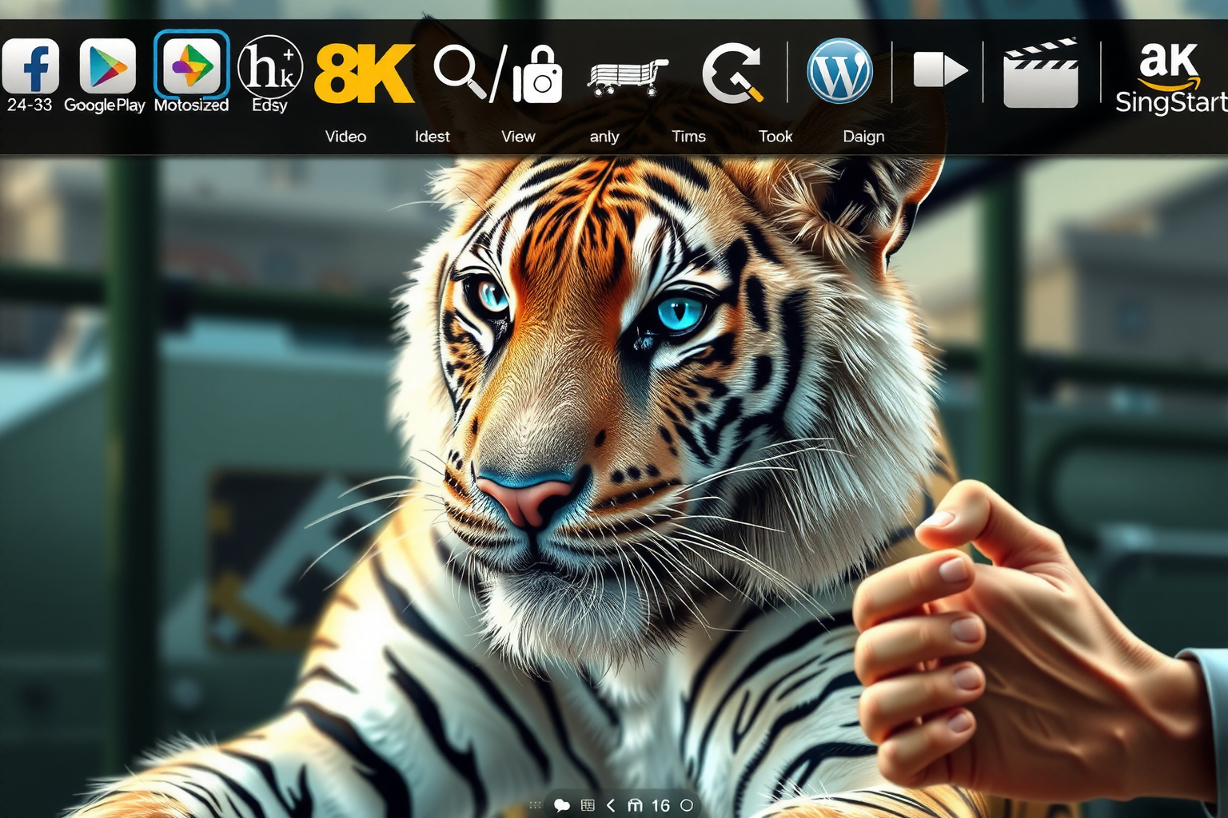Open the film clapperboard icon
The height and width of the screenshot is (818, 1228).
(x=1040, y=73)
